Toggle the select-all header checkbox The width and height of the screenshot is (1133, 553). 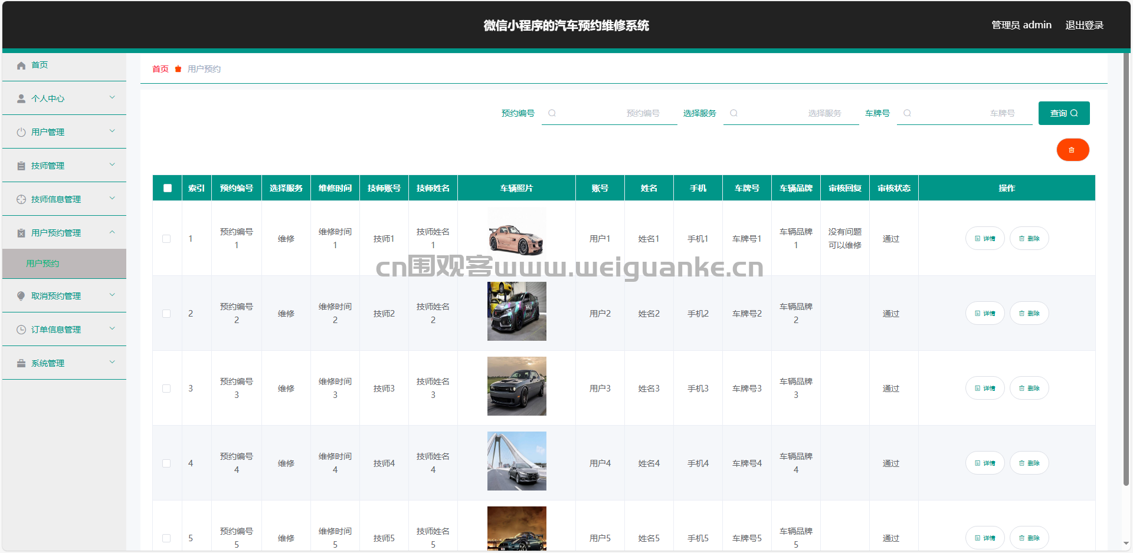(x=168, y=188)
